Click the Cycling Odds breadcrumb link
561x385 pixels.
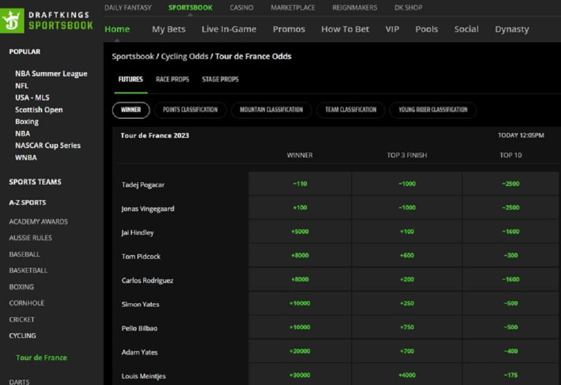pos(185,56)
